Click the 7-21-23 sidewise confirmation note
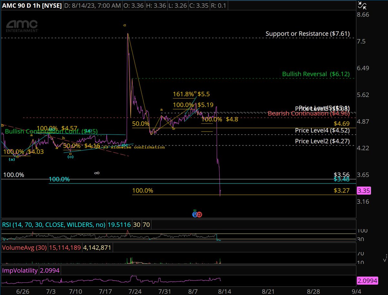Screen dimensions: 388x295 coord(128,147)
